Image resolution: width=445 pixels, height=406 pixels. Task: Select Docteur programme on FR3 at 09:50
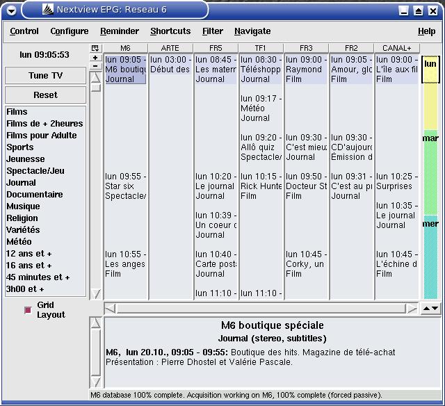(x=306, y=186)
